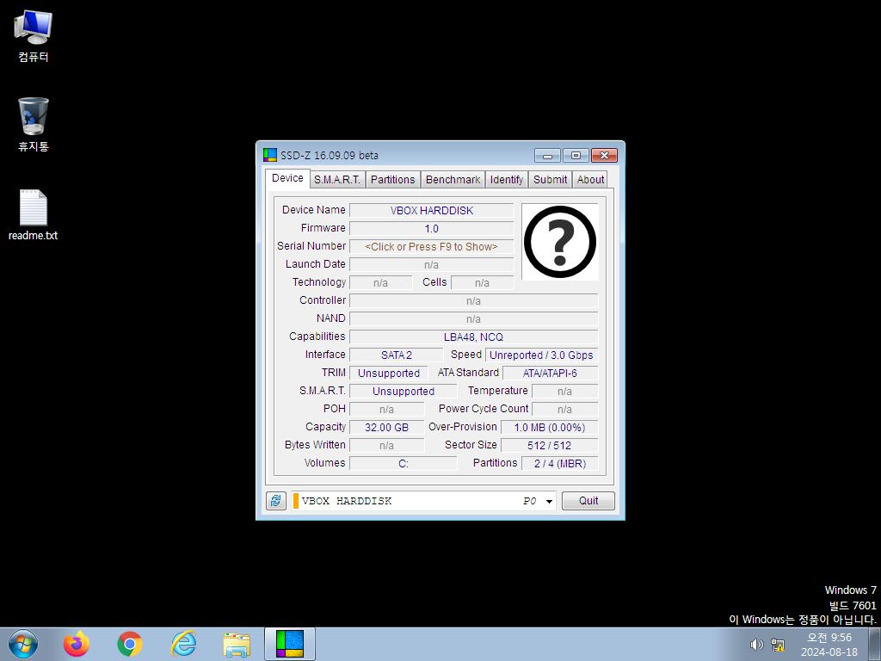The image size is (881, 661).
Task: Click the POH n/a field
Action: click(x=386, y=409)
